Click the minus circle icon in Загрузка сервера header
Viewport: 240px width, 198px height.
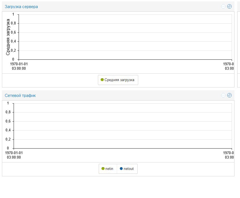[223, 6]
